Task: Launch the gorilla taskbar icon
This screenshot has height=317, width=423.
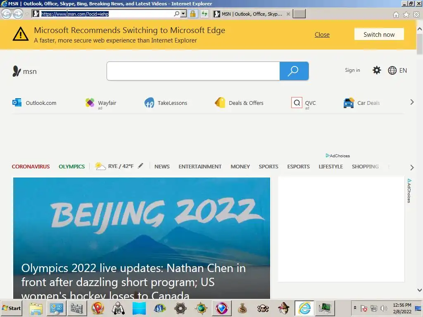Action: 118,308
